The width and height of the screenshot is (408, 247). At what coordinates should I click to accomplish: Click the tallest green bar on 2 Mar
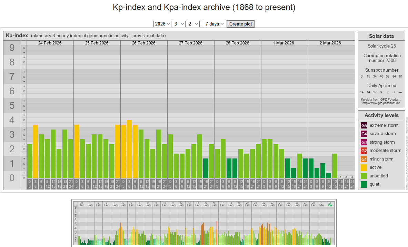pyautogui.click(x=335, y=166)
